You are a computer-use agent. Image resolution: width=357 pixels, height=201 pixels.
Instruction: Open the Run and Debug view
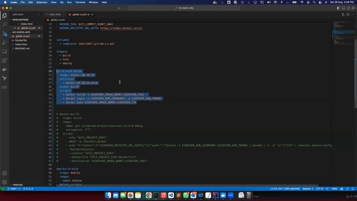pyautogui.click(x=4, y=42)
